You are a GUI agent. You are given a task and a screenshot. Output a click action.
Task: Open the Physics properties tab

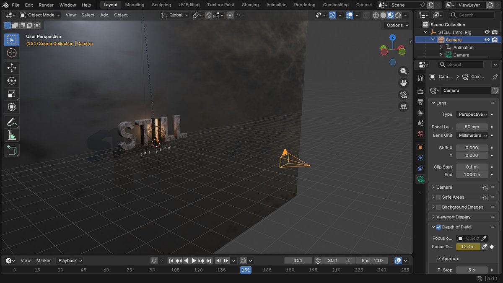(x=420, y=158)
